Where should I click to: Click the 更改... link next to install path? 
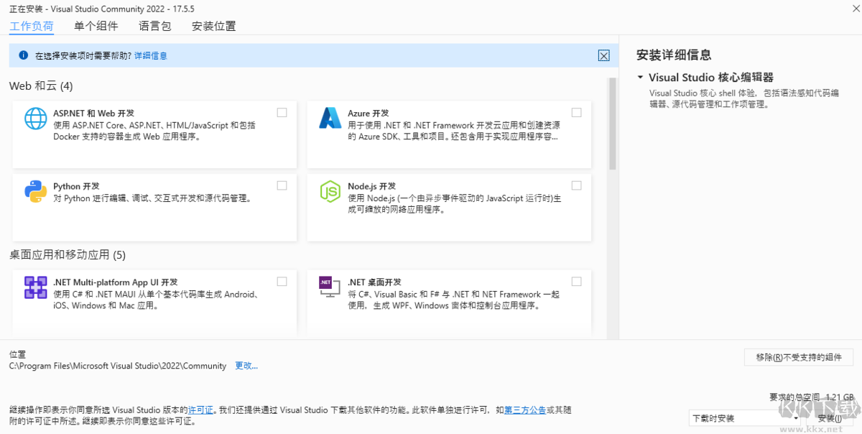[x=246, y=366]
